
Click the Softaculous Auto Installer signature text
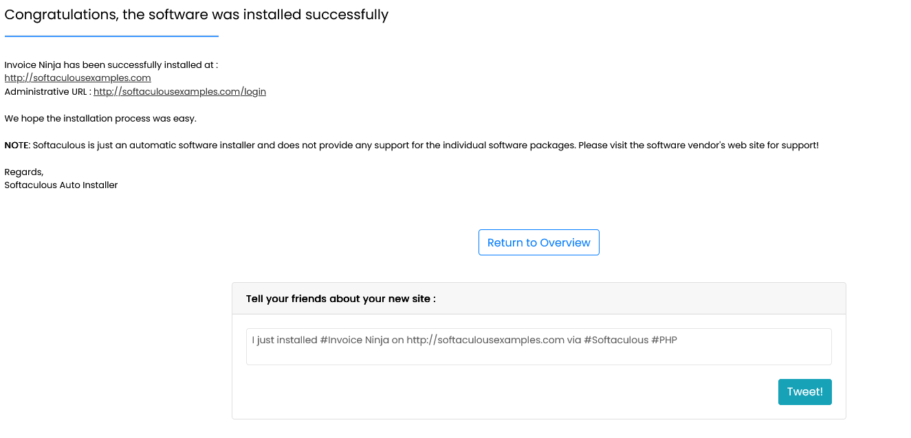click(x=61, y=185)
